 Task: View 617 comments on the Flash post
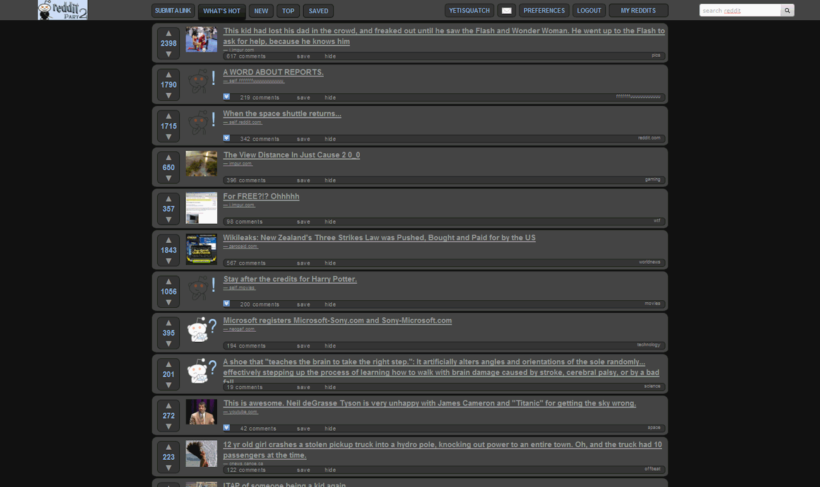[246, 56]
